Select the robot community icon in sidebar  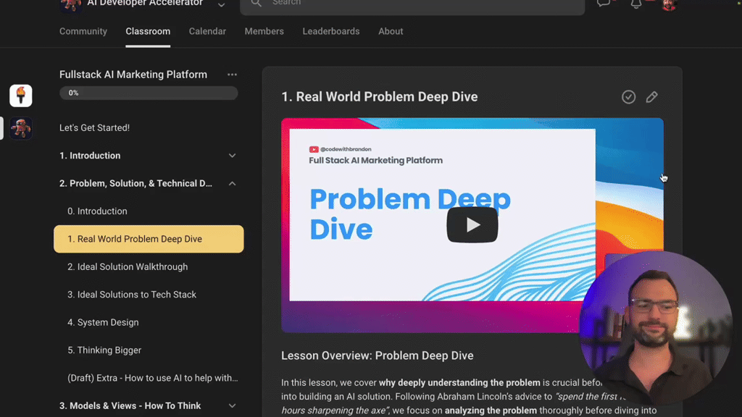[x=21, y=128]
